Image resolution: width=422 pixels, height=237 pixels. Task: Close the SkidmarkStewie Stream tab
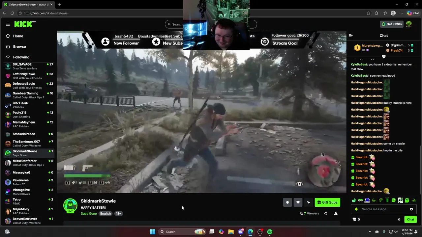tap(51, 4)
